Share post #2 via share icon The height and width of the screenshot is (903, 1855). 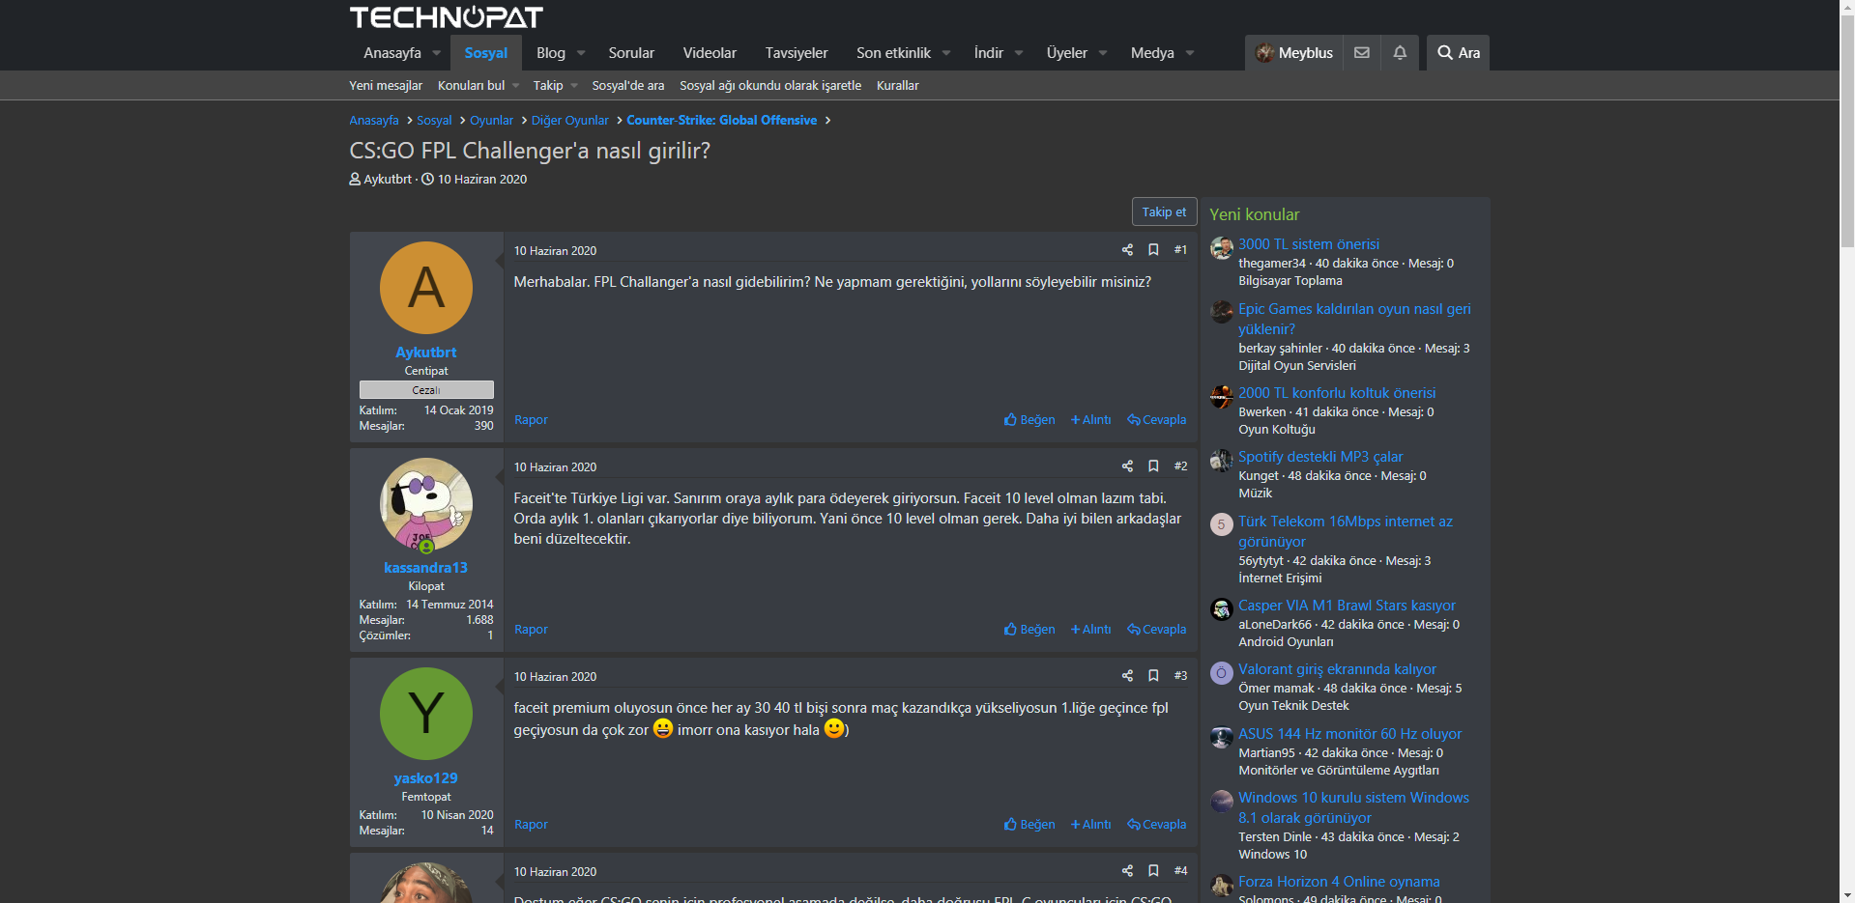(1127, 466)
